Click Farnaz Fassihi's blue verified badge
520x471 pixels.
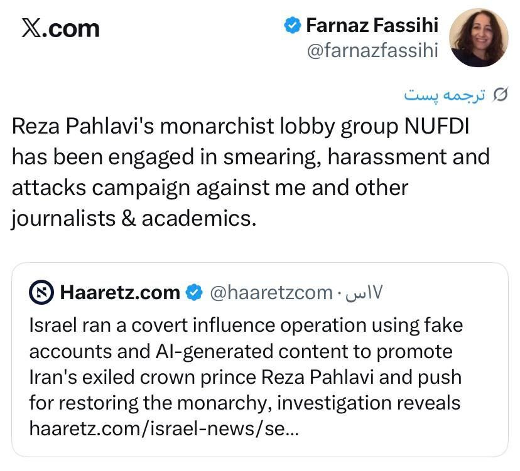pos(292,26)
